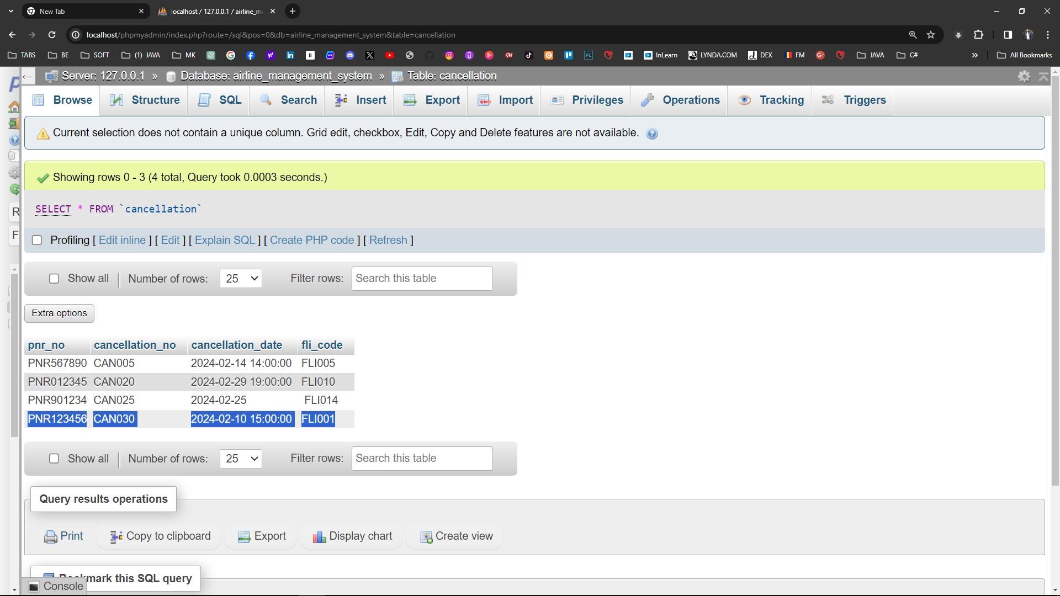The height and width of the screenshot is (596, 1060).
Task: Click the top Search this table field
Action: click(x=422, y=279)
